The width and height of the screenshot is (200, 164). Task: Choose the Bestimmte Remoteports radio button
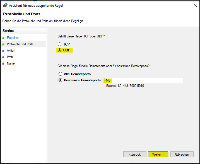pos(60,80)
